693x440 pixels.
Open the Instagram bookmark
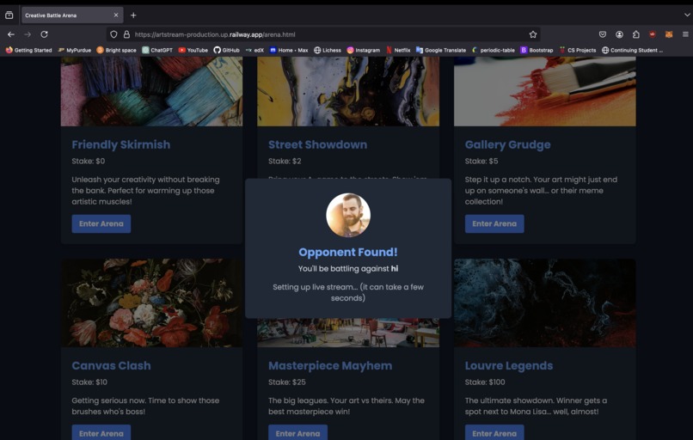(x=364, y=51)
